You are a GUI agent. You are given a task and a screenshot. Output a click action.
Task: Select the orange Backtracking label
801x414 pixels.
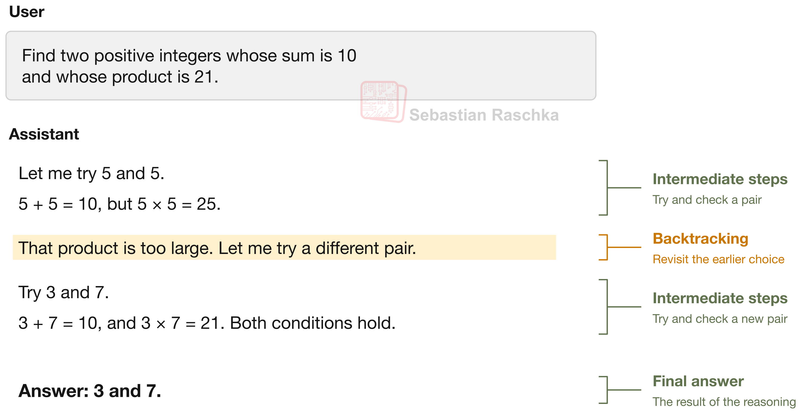click(700, 239)
